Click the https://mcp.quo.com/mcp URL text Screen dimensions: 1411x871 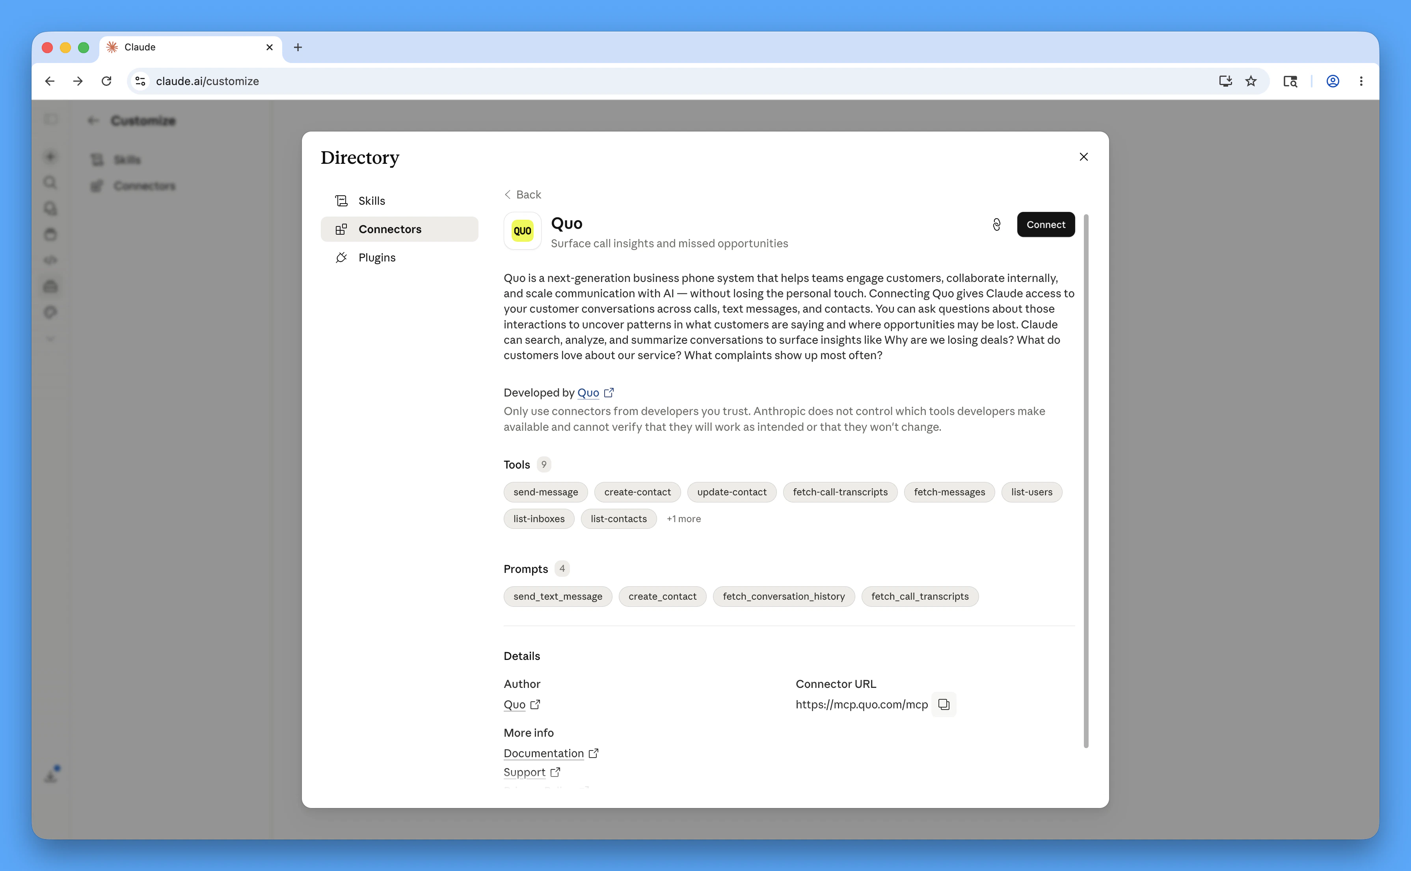tap(862, 704)
